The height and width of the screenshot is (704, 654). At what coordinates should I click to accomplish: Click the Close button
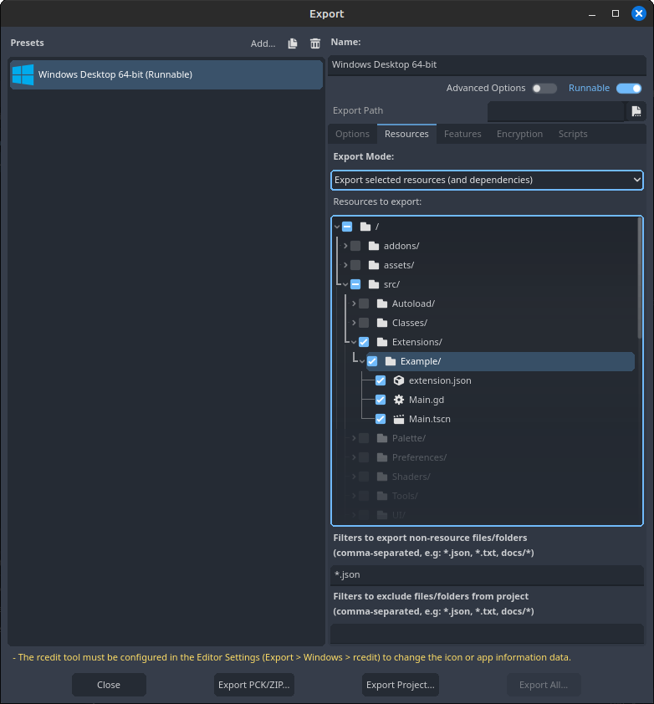coord(109,685)
